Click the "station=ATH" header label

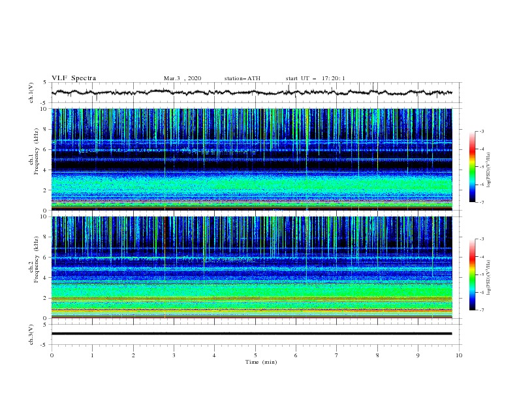(242, 78)
